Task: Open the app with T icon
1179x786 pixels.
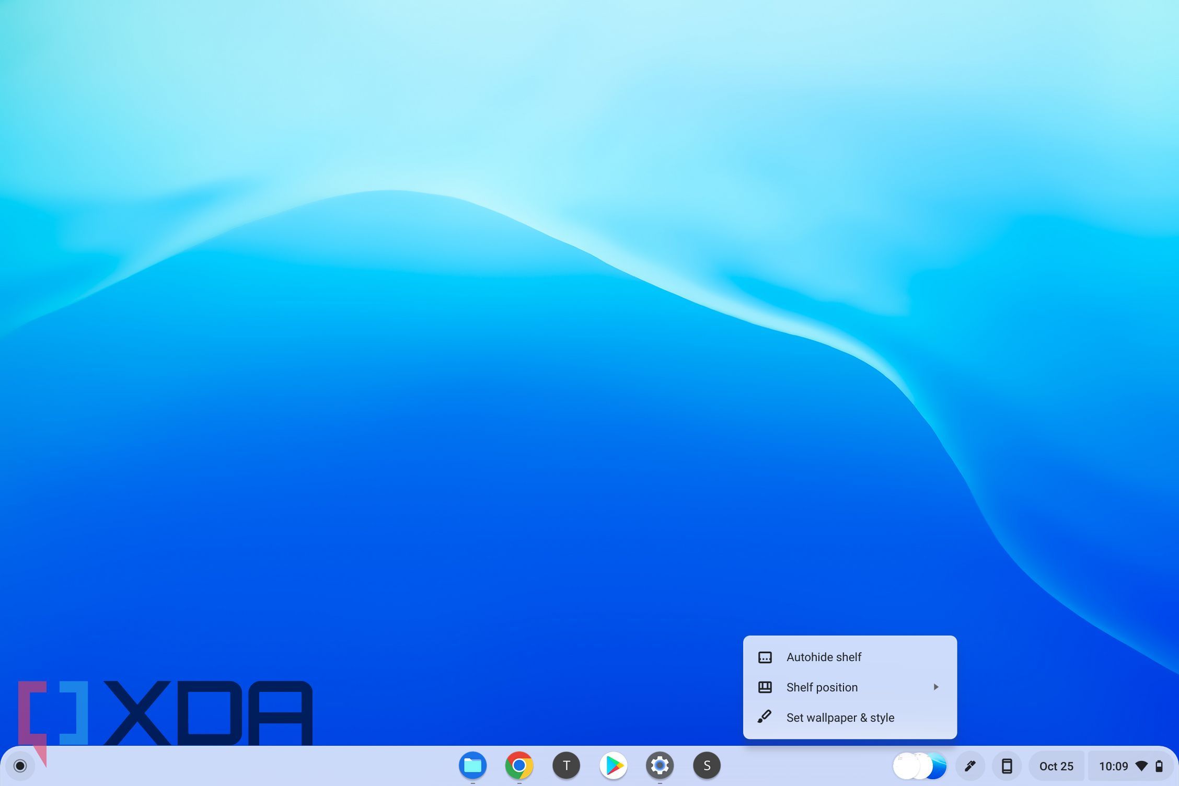Action: [x=566, y=766]
